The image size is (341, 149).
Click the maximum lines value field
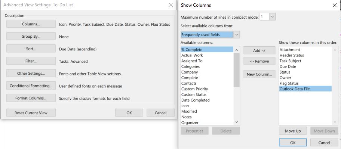click(x=265, y=17)
